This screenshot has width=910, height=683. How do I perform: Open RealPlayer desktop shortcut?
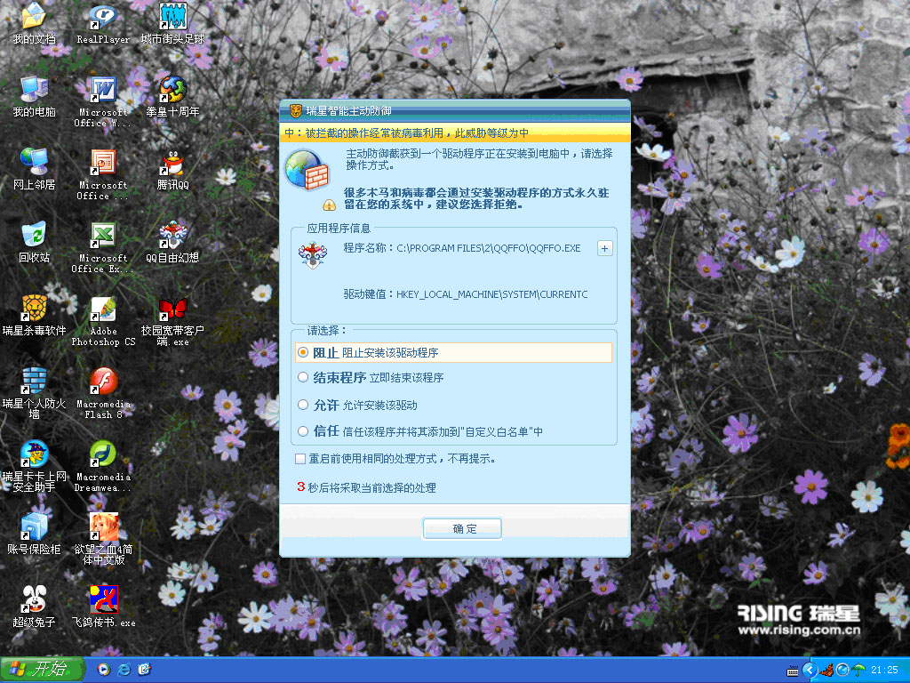click(x=103, y=23)
